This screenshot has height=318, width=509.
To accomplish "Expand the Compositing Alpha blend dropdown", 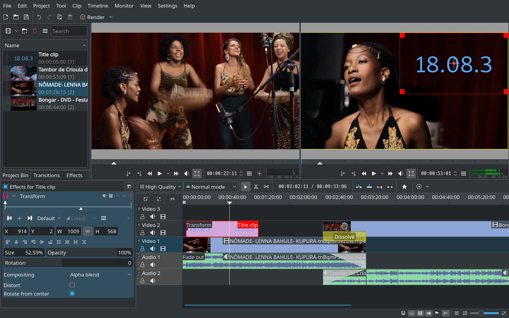I will (x=100, y=275).
